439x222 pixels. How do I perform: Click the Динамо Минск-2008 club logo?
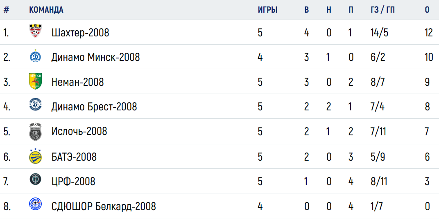tap(35, 56)
